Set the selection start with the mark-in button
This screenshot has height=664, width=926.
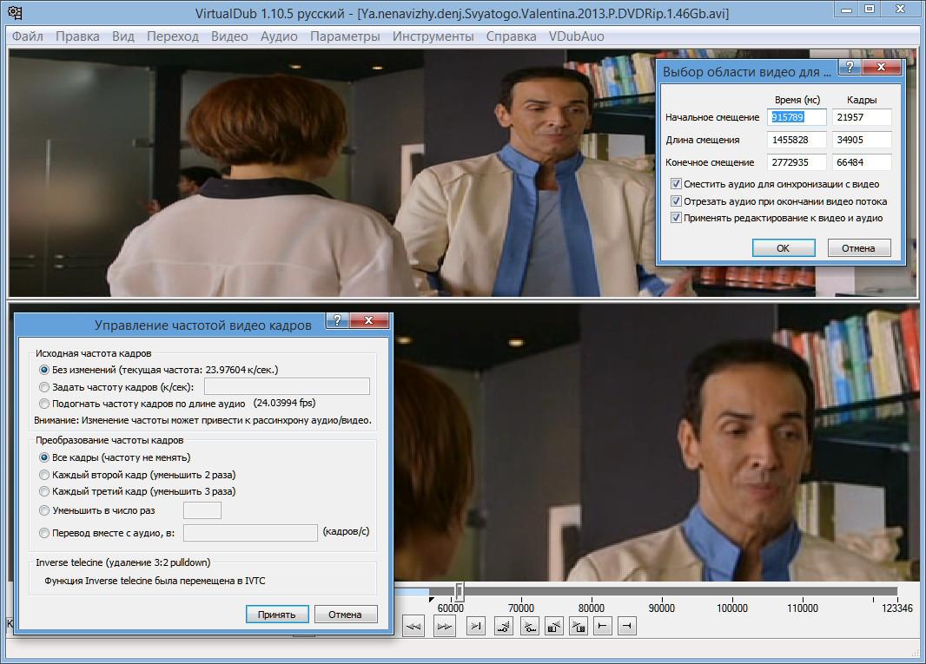click(602, 627)
